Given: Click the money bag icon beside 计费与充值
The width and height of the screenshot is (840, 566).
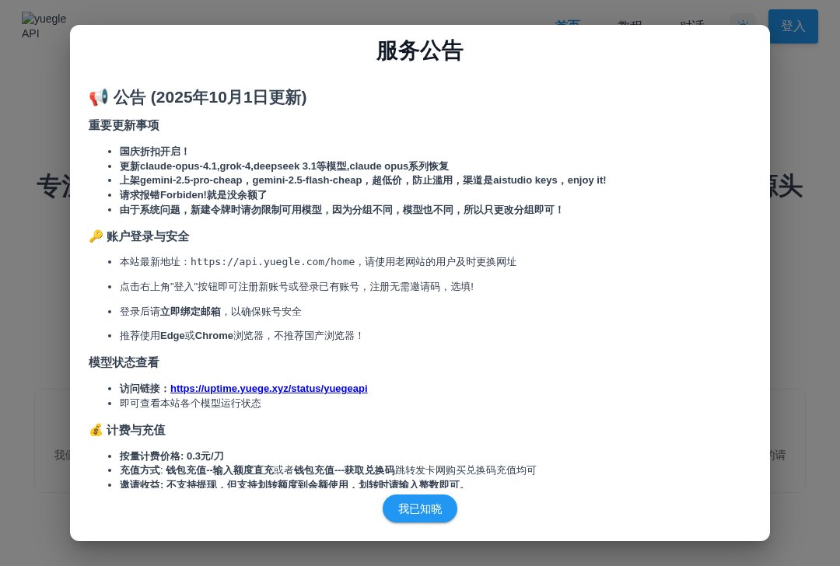Looking at the screenshot, I should 95,430.
